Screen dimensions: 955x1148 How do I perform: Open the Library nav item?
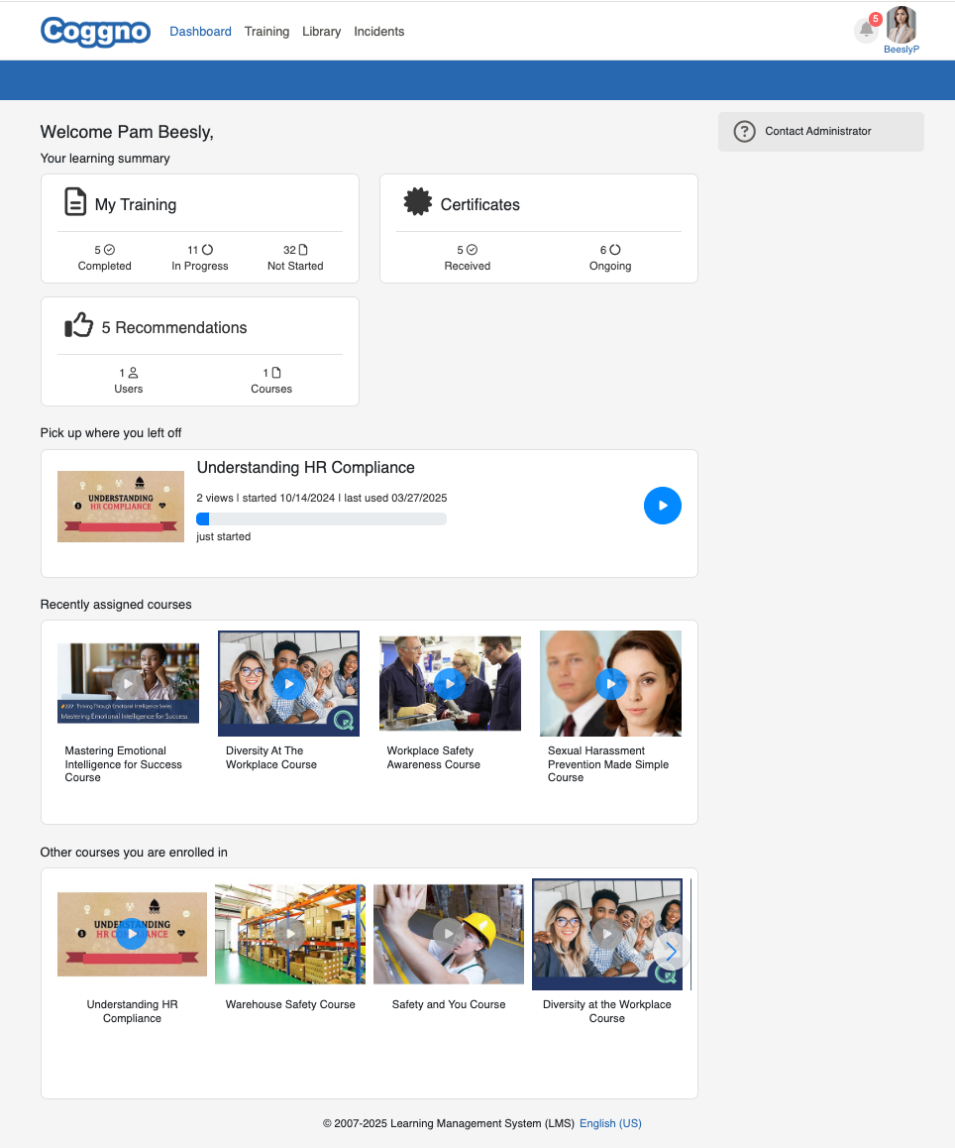coord(322,32)
